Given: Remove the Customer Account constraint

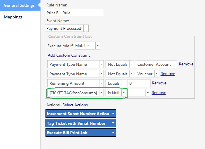Looking at the screenshot, I should [x=186, y=64].
